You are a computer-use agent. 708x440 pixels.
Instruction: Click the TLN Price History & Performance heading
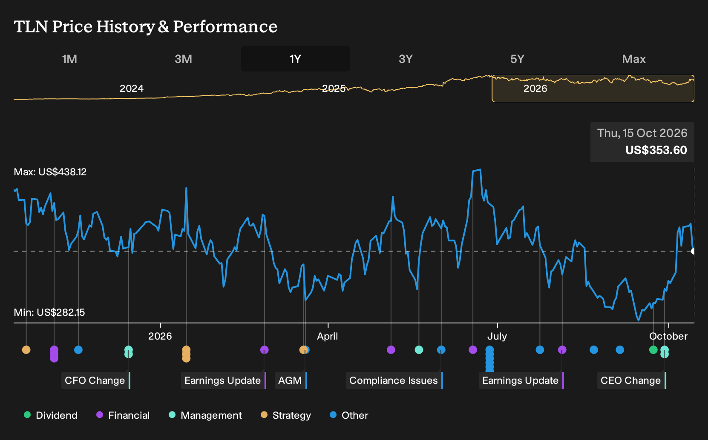pos(146,26)
